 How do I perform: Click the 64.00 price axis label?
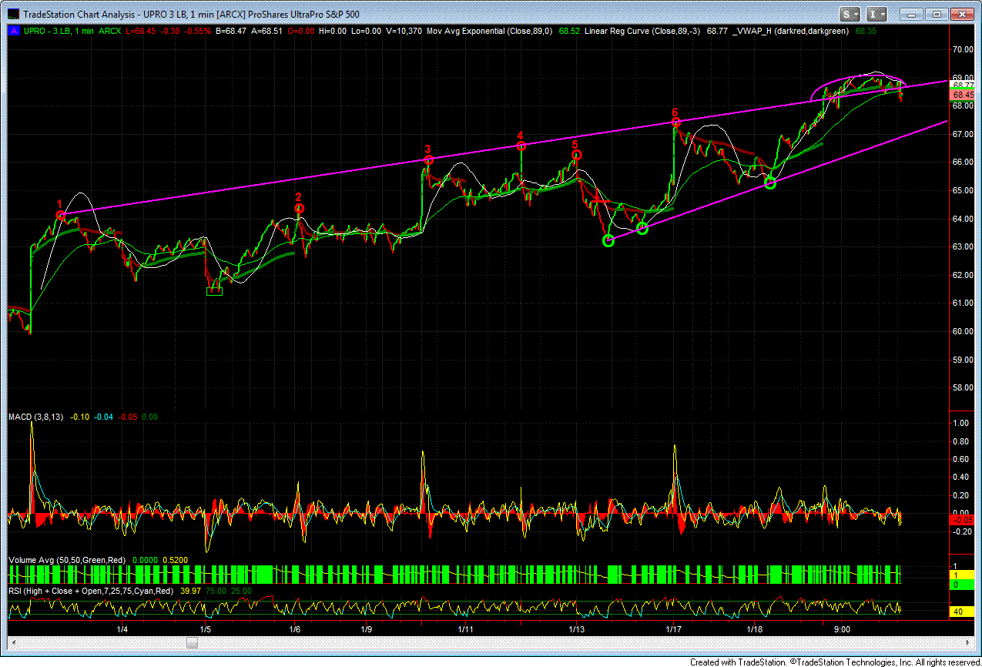964,219
